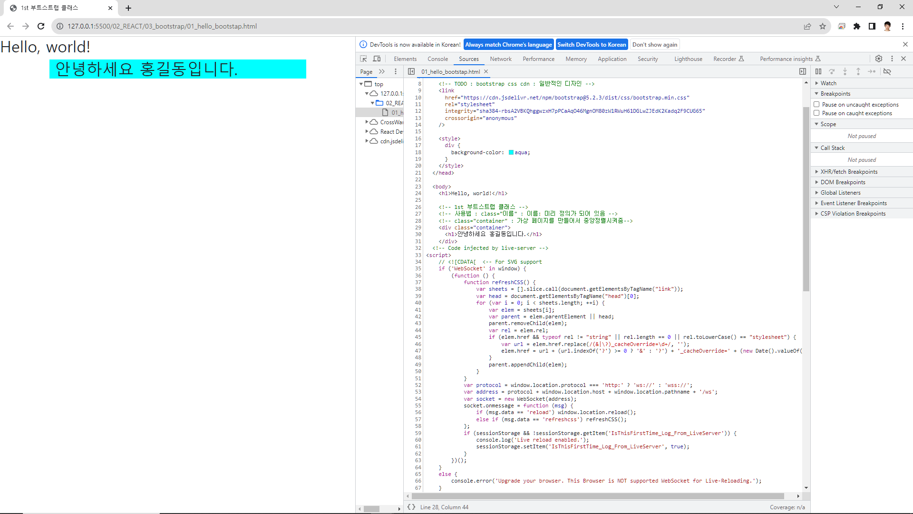Toggle the device toolbar icon

[377, 59]
